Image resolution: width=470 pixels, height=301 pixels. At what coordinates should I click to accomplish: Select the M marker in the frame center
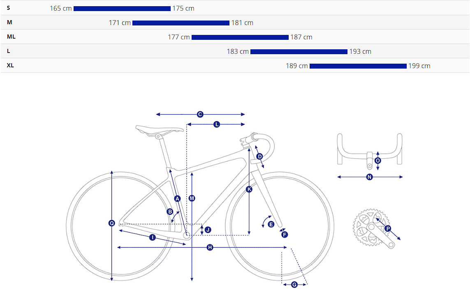[192, 198]
